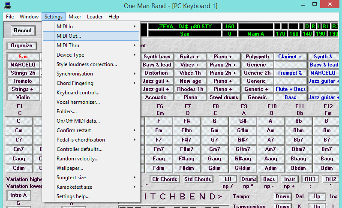Select the Rhodes 1h instrument button
Viewport: 342px width, 208px height.
click(190, 89)
